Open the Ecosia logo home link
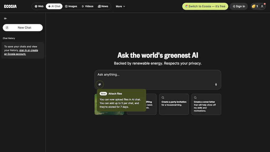Viewport: 270px width, 152px height. (x=10, y=6)
